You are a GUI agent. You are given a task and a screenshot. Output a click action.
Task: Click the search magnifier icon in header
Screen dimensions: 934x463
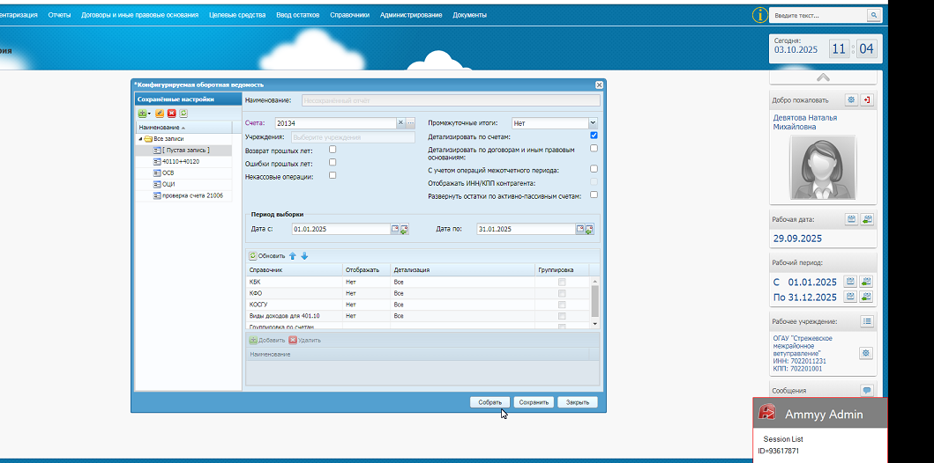coord(873,16)
